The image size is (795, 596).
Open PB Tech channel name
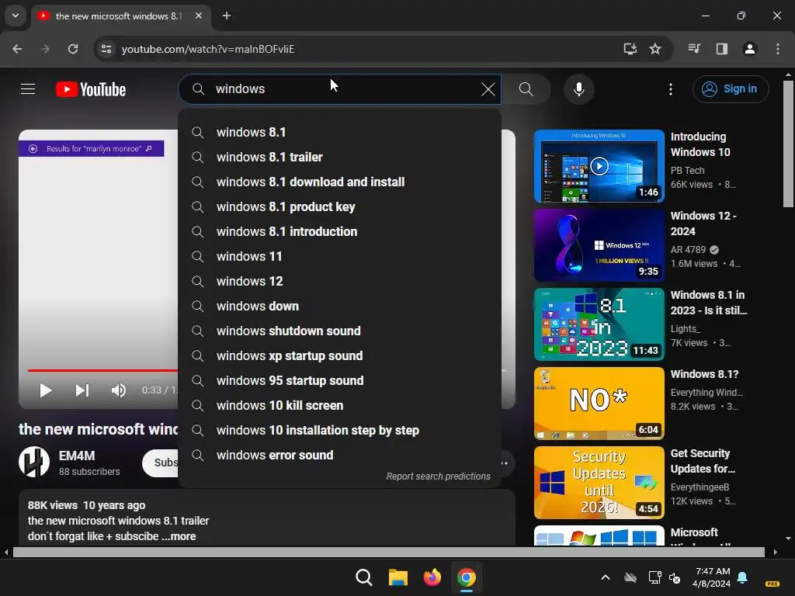pos(687,170)
